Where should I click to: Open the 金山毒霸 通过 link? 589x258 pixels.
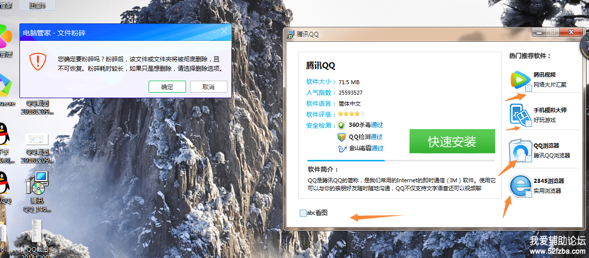(x=378, y=148)
